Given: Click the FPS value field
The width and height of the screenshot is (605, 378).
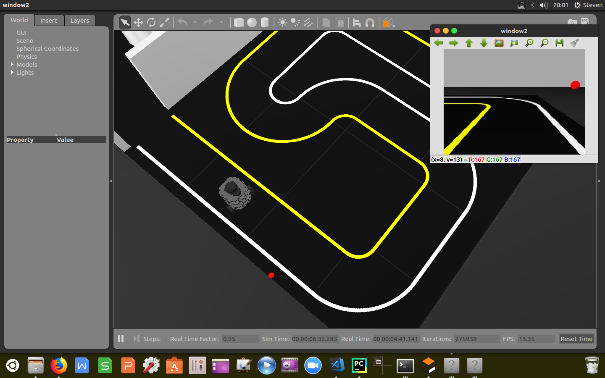Looking at the screenshot, I should 537,339.
